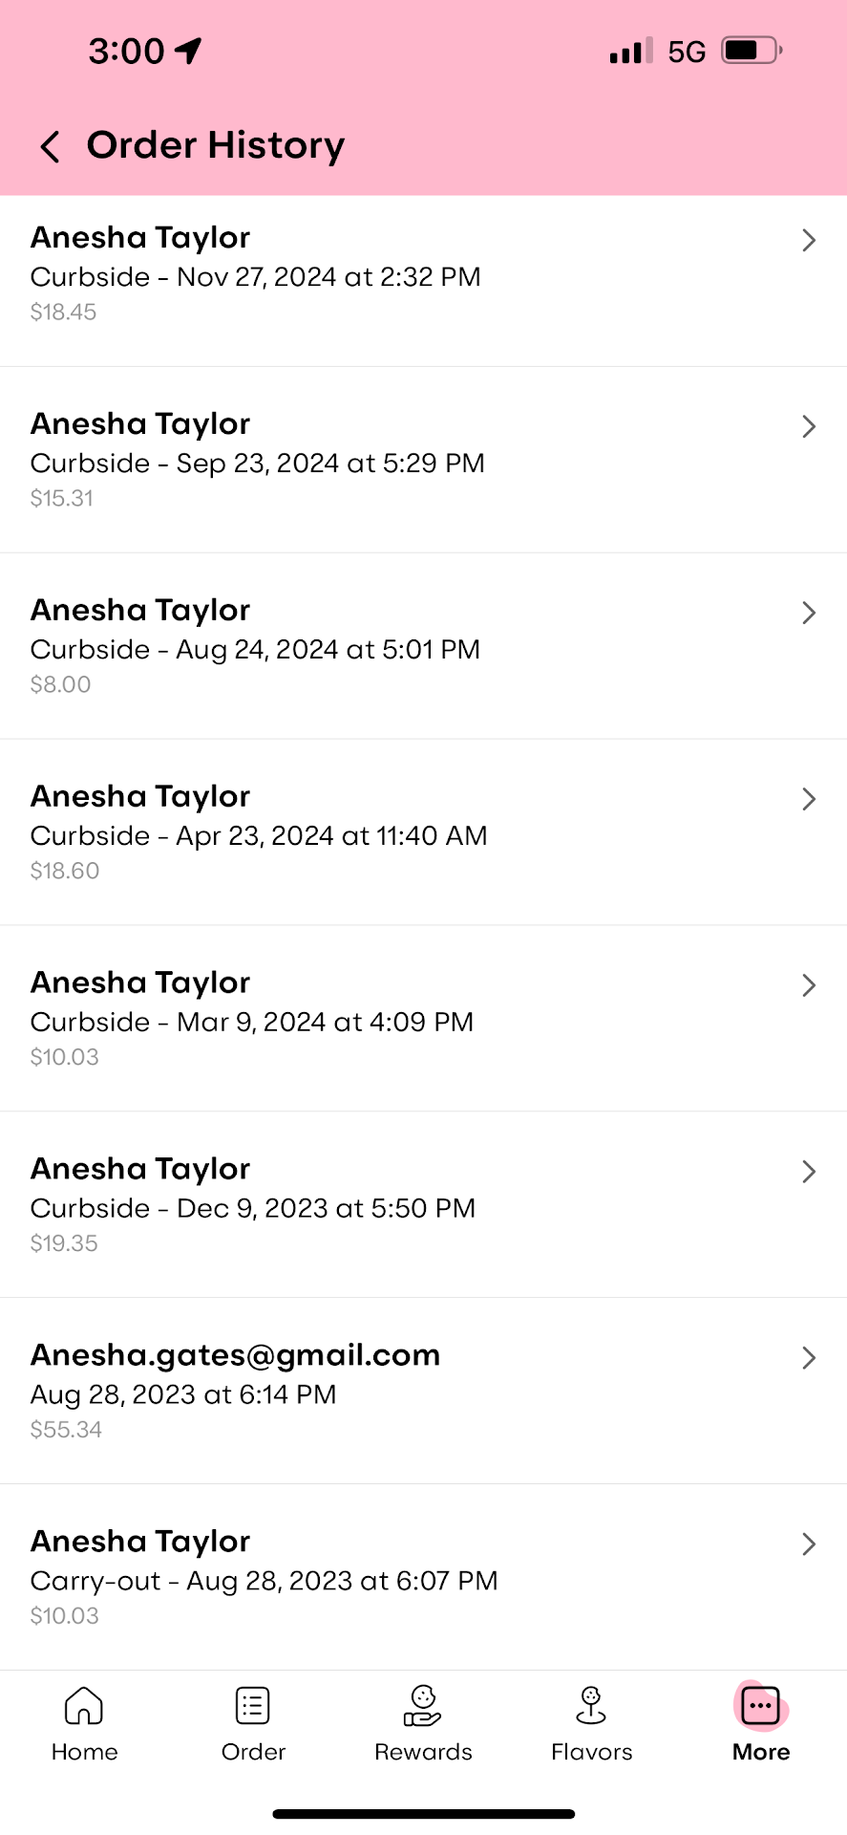Image resolution: width=847 pixels, height=1835 pixels.
Task: Expand the Aug 24, 2024 order chevron
Action: point(809,613)
